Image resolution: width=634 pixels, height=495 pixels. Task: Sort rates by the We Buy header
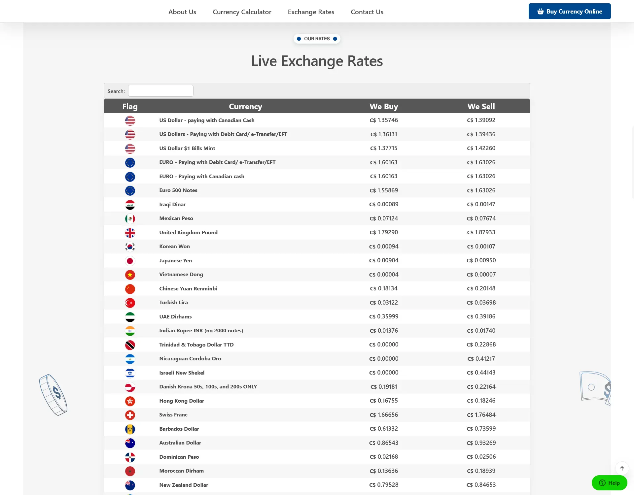coord(384,107)
